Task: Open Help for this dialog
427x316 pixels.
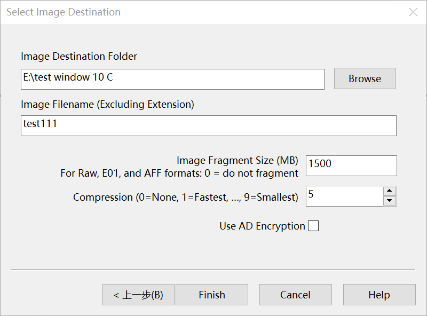Action: (x=379, y=295)
